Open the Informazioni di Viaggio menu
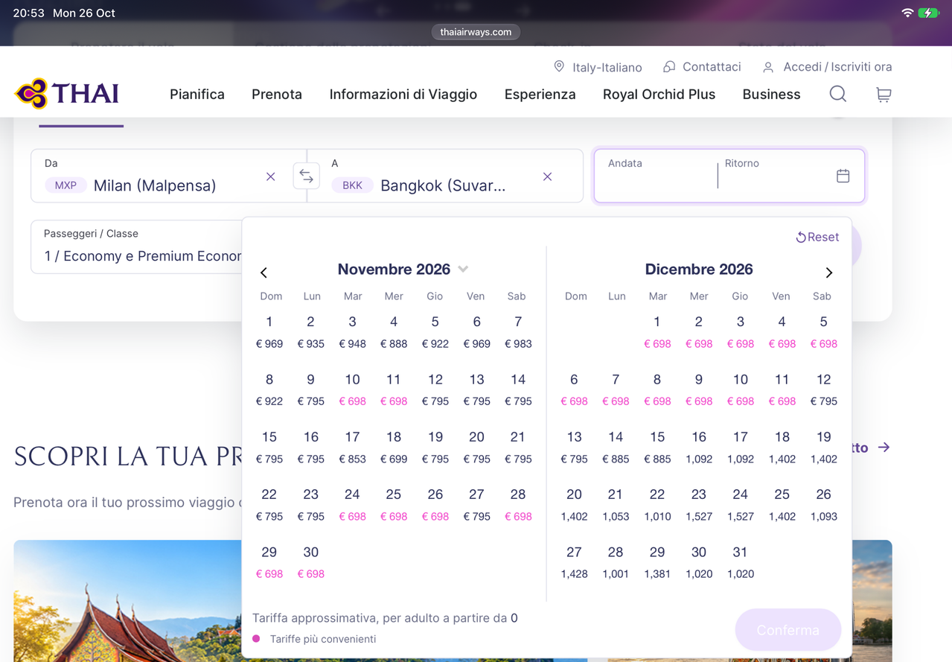 tap(403, 95)
